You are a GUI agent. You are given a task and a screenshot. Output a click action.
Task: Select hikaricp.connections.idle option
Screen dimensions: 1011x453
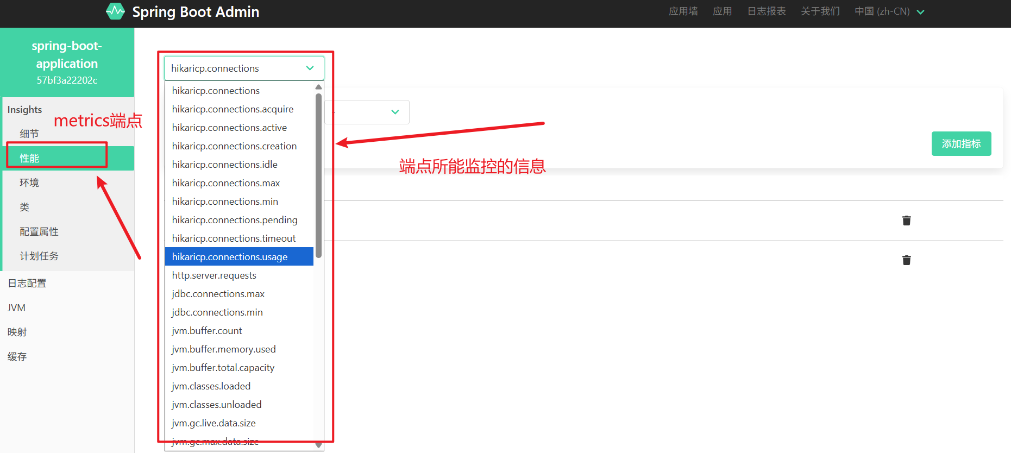point(239,165)
